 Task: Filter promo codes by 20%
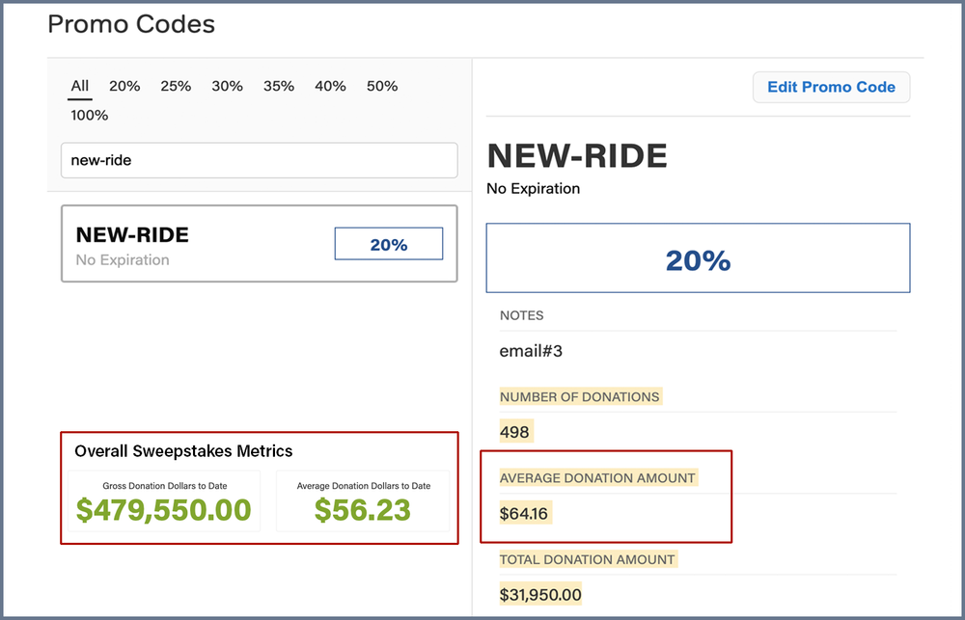[124, 86]
